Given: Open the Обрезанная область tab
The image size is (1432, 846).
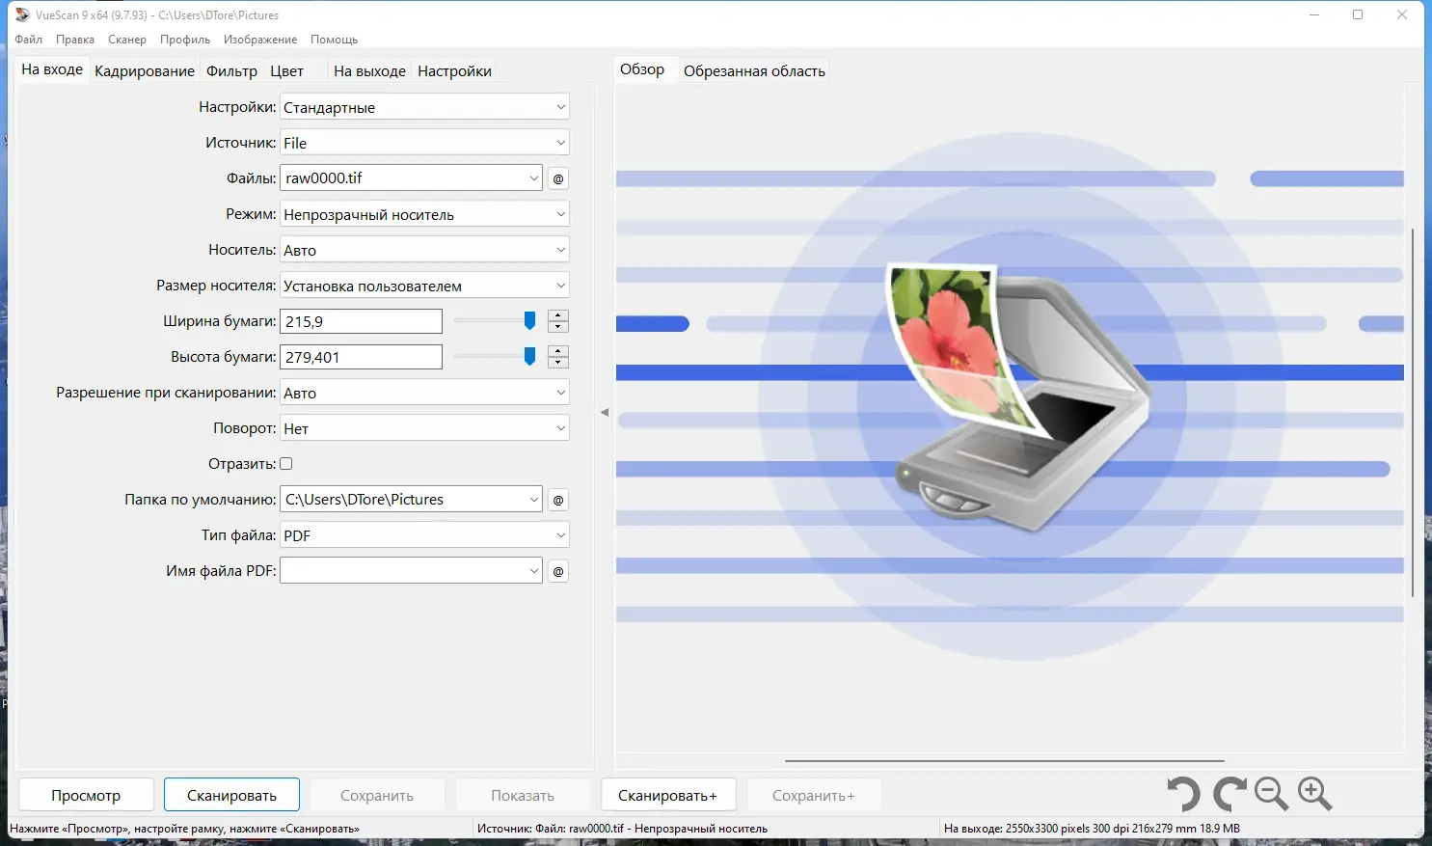Looking at the screenshot, I should (754, 69).
